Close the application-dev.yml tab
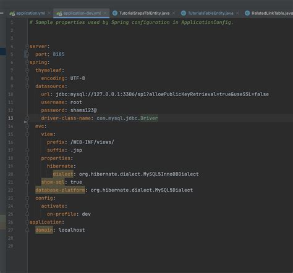293x273 pixels. pyautogui.click(x=105, y=13)
